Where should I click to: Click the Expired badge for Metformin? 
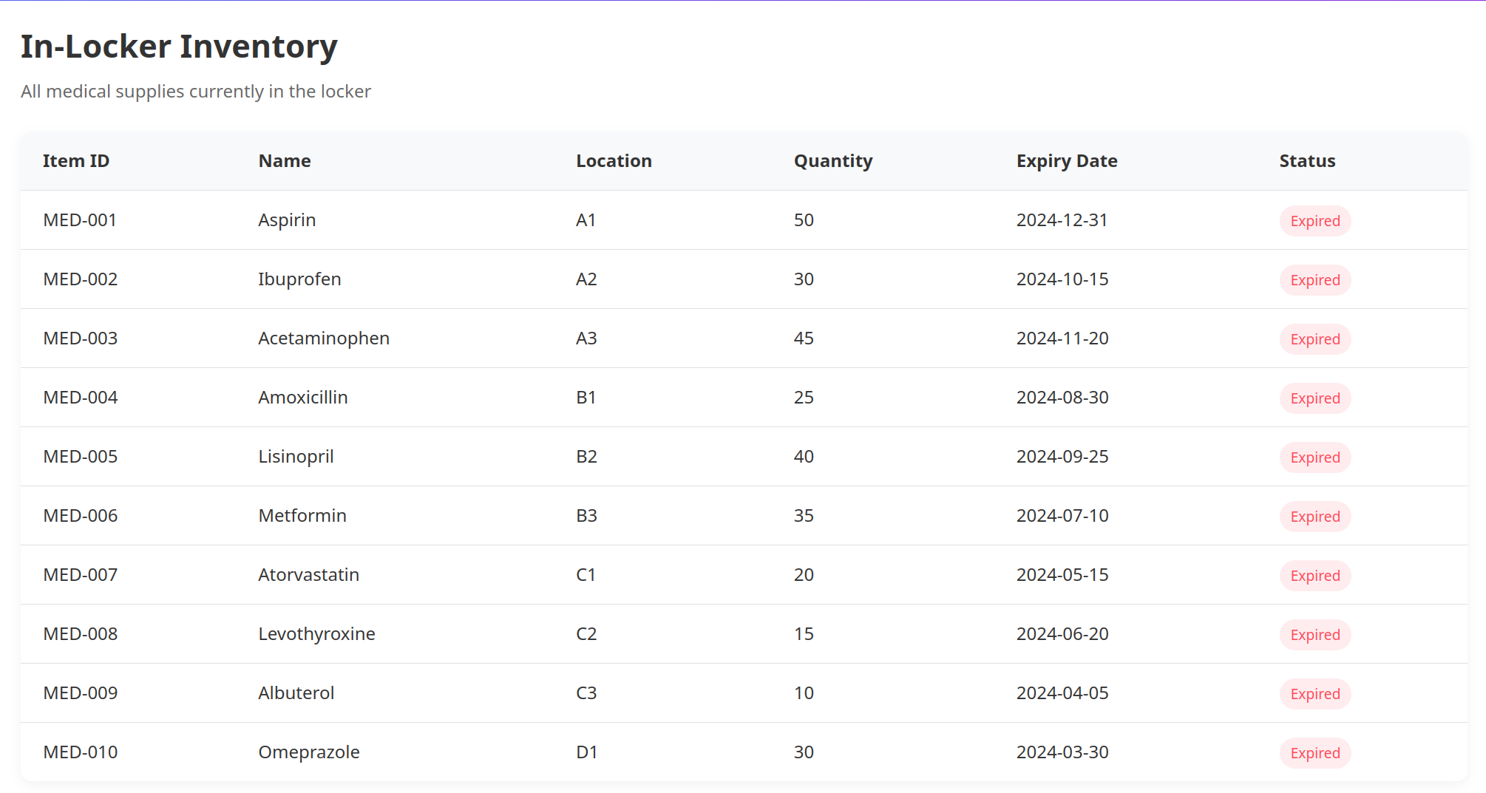pyautogui.click(x=1314, y=516)
